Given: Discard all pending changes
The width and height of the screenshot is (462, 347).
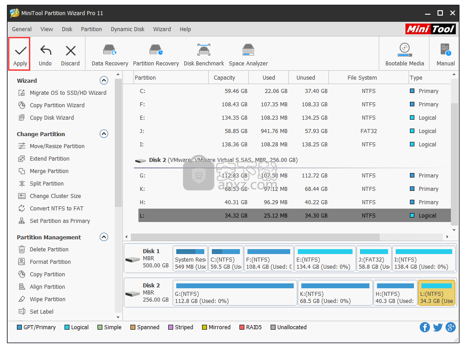Looking at the screenshot, I should point(70,55).
